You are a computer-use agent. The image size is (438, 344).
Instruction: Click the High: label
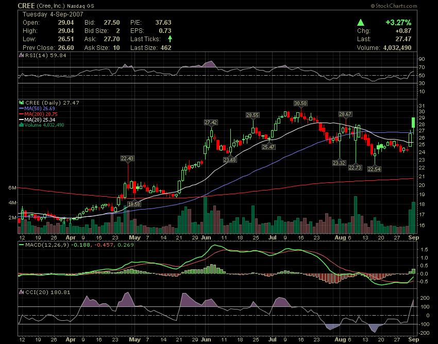pyautogui.click(x=30, y=31)
